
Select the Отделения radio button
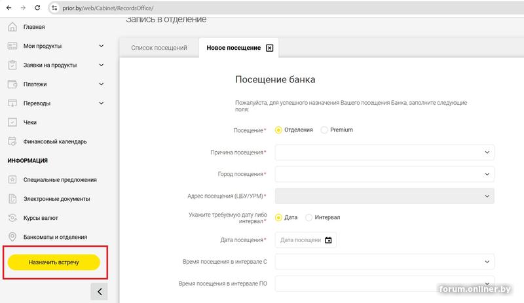pyautogui.click(x=279, y=130)
